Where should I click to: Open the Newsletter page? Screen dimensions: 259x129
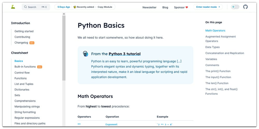149,7
